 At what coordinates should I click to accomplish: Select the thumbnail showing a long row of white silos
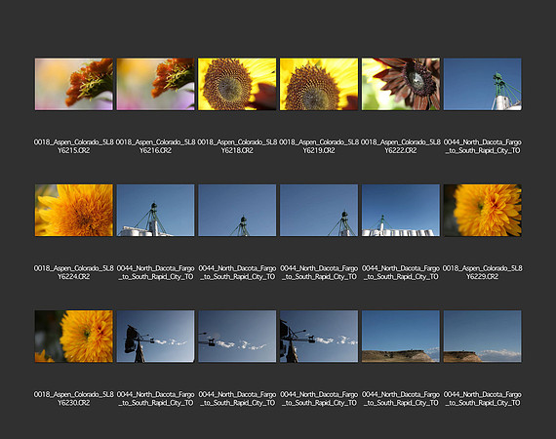tap(401, 210)
